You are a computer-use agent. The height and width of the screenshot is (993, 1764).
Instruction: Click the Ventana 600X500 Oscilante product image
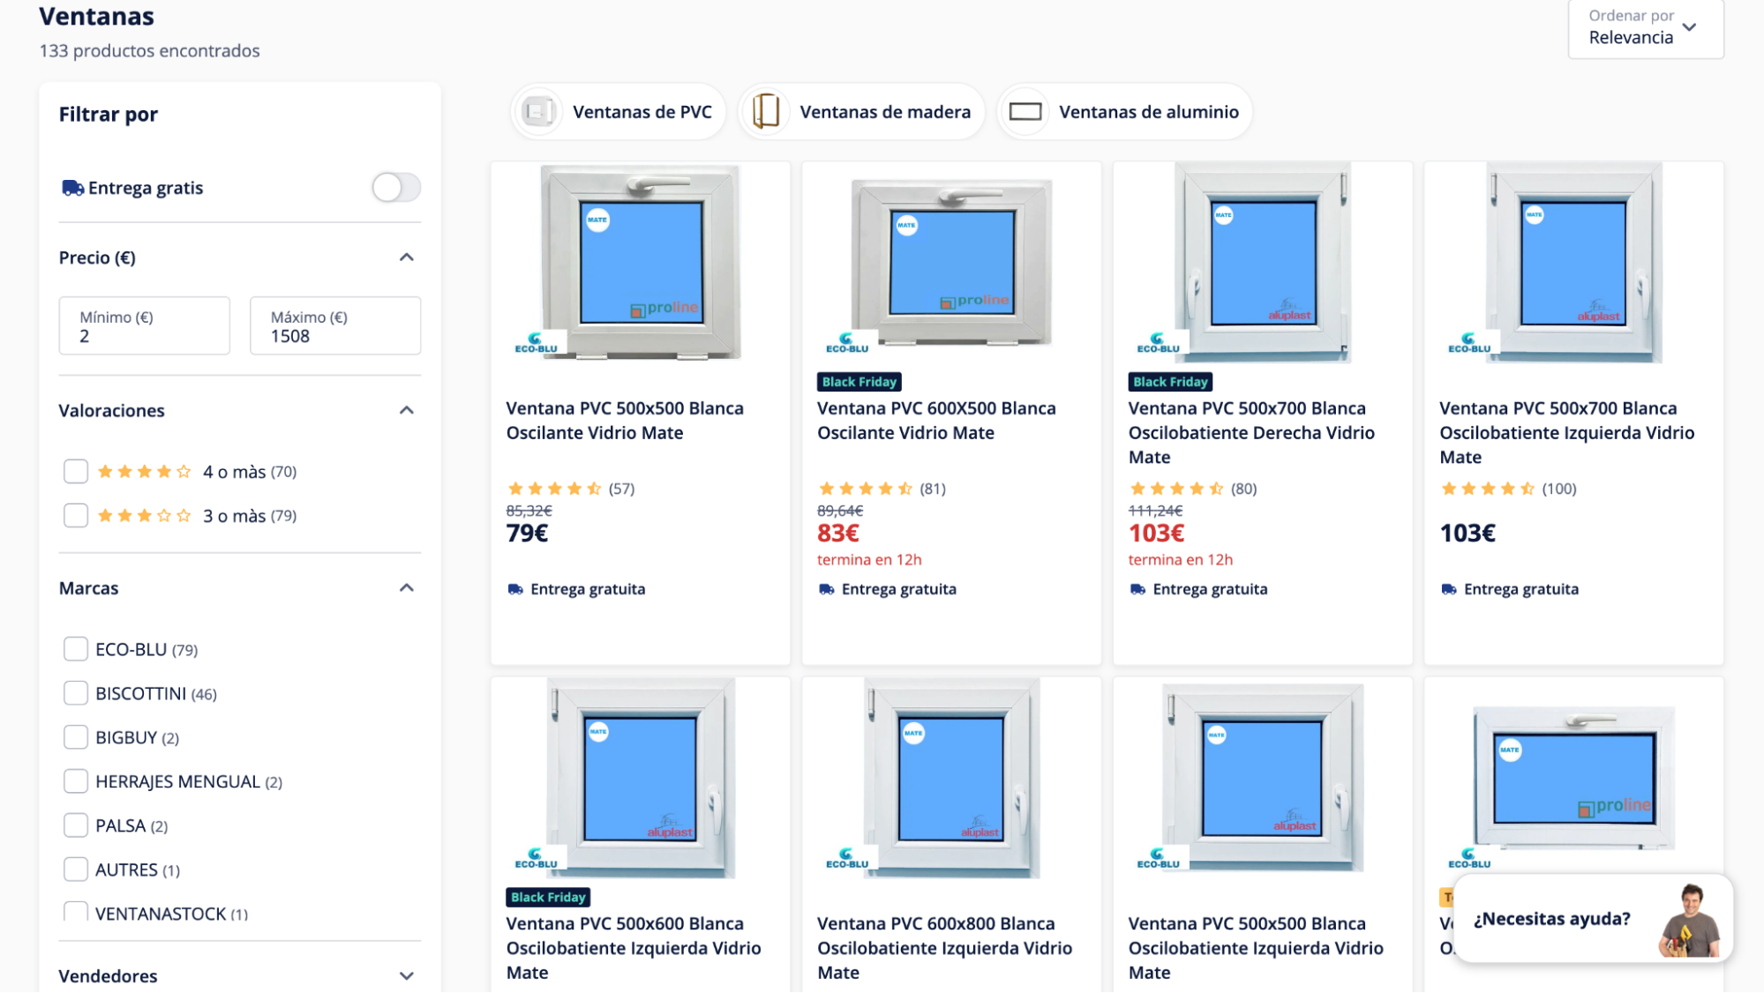click(x=951, y=262)
